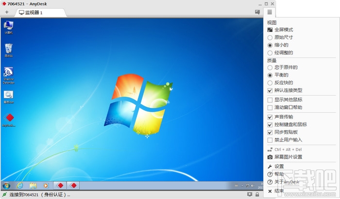Click the connection status icon at bottom left
The width and height of the screenshot is (340, 199).
[4, 195]
